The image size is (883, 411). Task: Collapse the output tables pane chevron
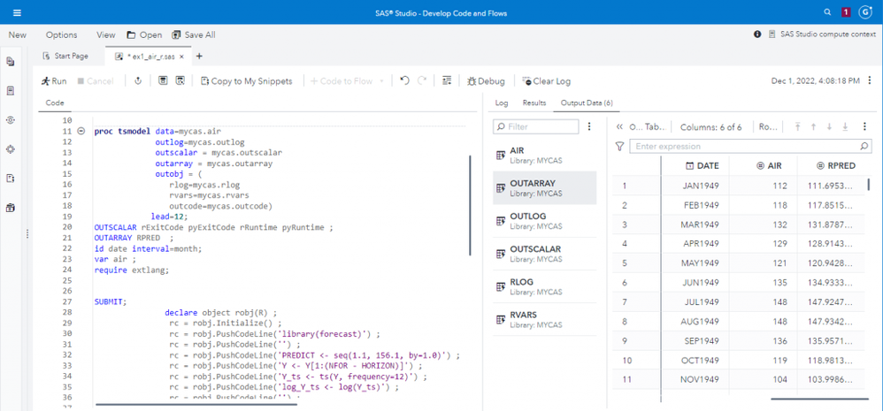(619, 126)
